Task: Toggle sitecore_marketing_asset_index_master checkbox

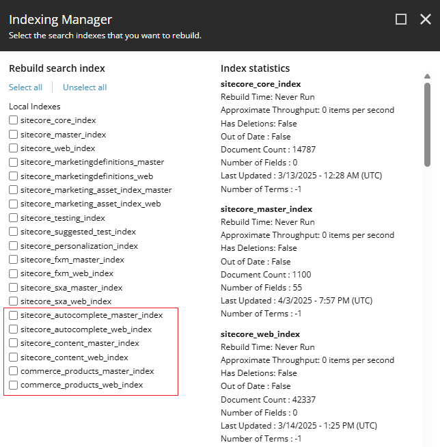Action: tap(14, 190)
